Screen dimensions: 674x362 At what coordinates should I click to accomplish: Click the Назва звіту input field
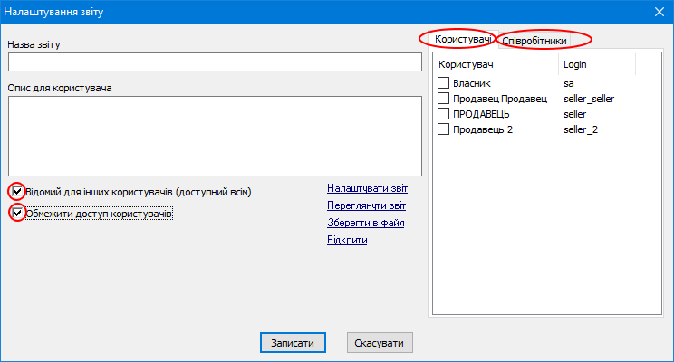click(216, 62)
